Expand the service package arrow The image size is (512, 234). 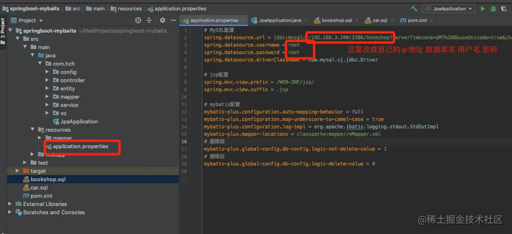click(47, 105)
